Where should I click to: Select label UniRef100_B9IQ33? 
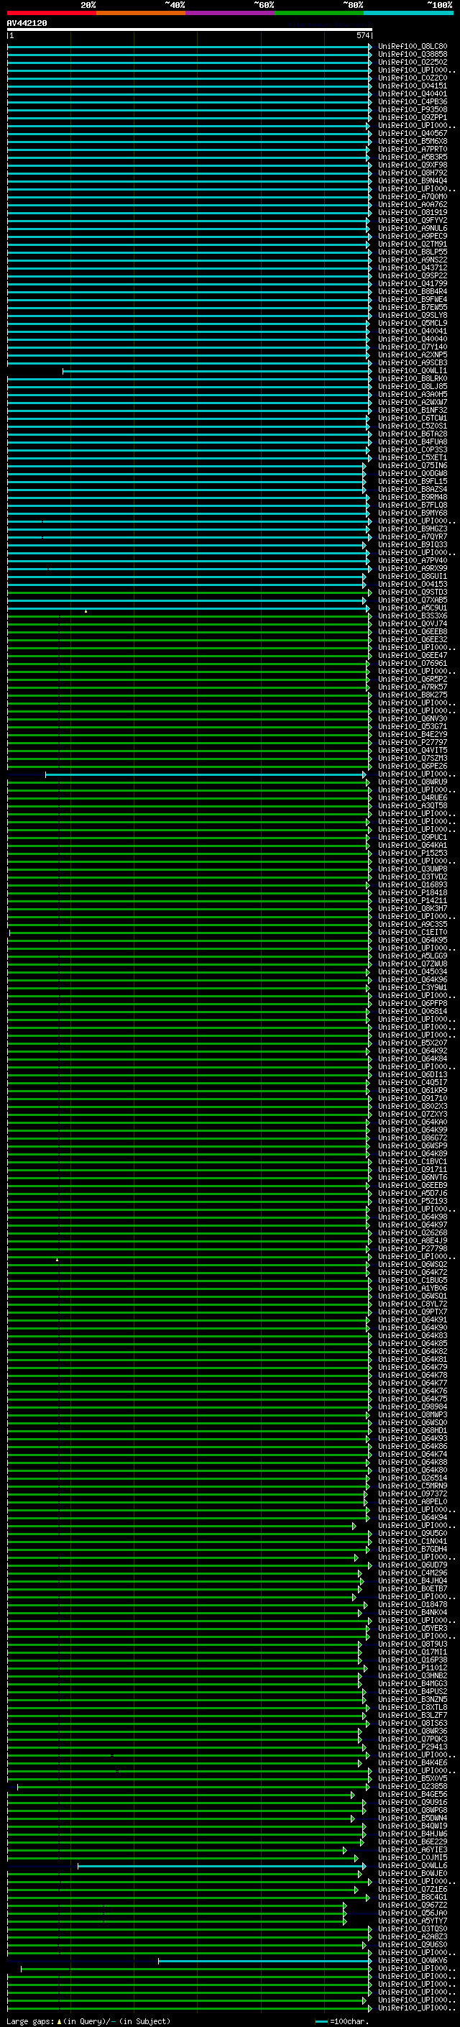tap(413, 544)
